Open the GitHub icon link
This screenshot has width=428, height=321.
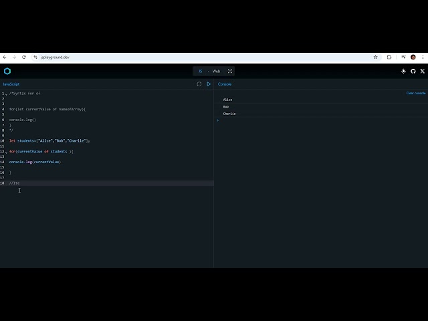[x=413, y=72]
